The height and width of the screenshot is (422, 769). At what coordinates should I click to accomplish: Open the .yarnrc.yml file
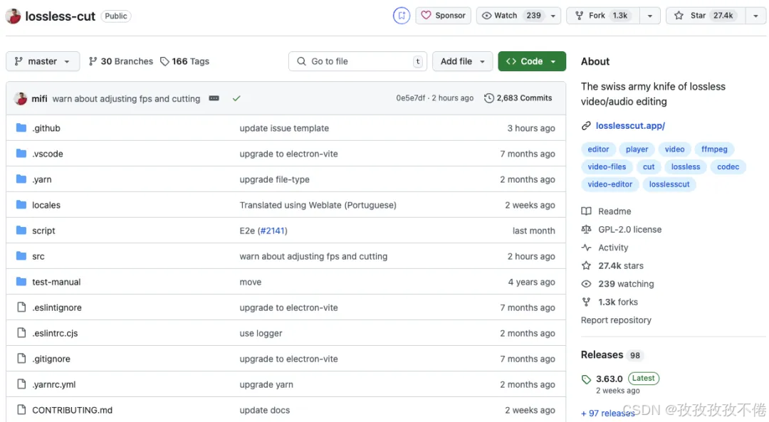(x=54, y=384)
